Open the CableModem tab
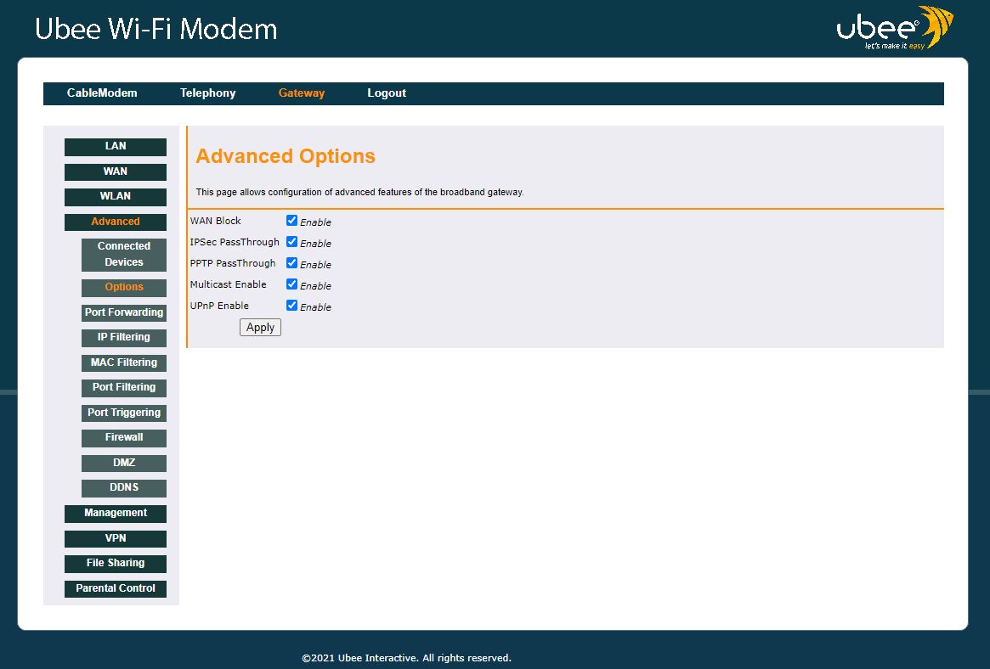990x669 pixels. [x=102, y=93]
